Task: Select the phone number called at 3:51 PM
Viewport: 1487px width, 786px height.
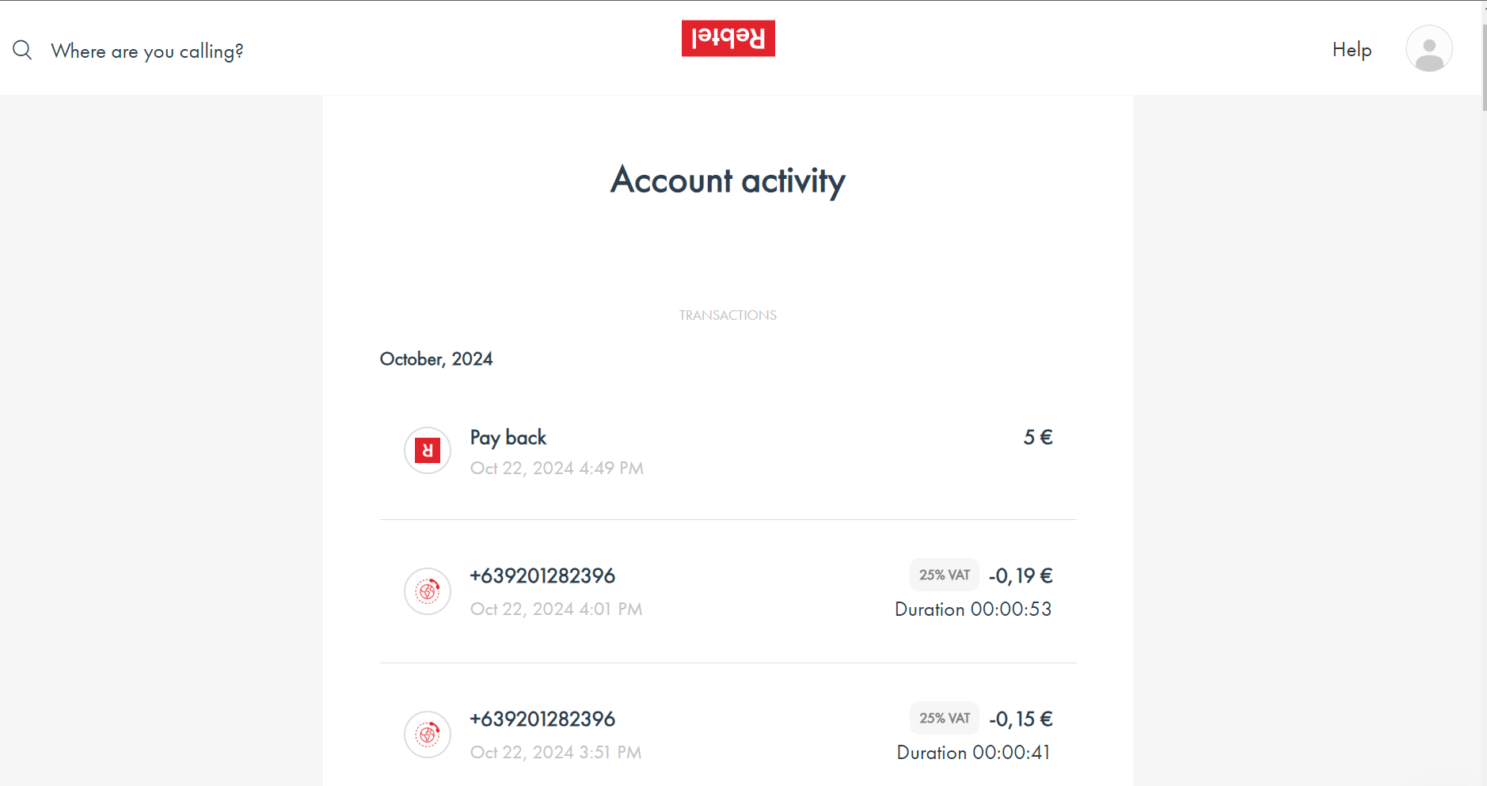Action: tap(542, 720)
